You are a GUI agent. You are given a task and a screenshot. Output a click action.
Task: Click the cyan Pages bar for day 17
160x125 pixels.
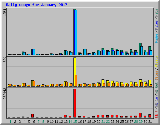click(85, 52)
